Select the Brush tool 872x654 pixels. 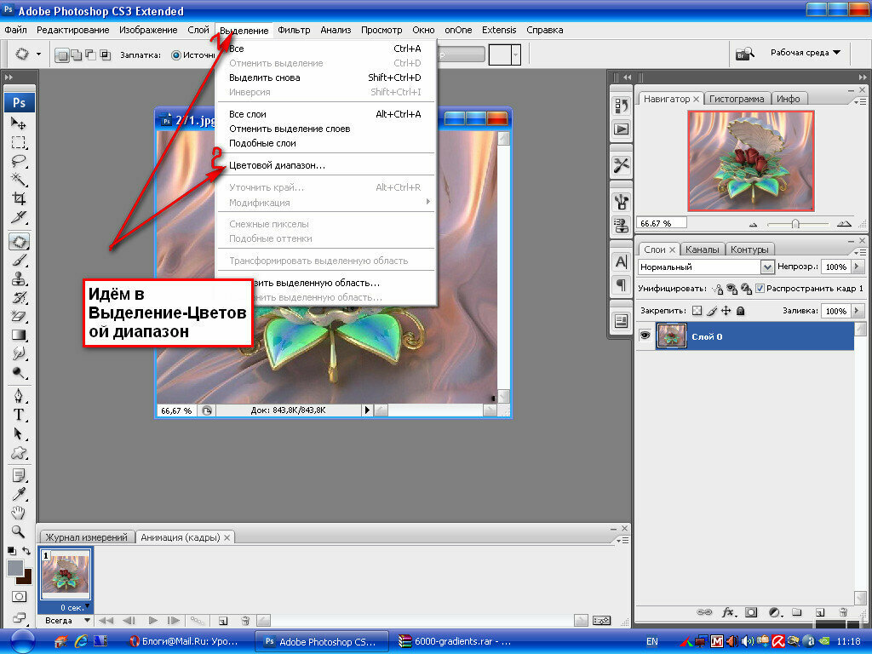(19, 260)
